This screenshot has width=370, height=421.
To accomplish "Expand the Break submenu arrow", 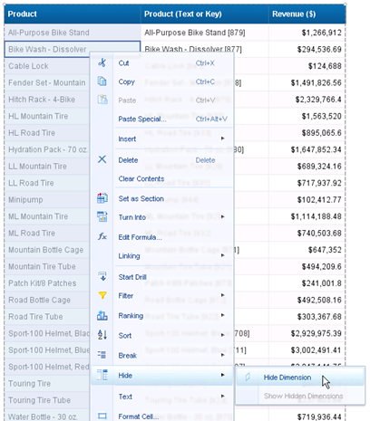I will coord(223,355).
